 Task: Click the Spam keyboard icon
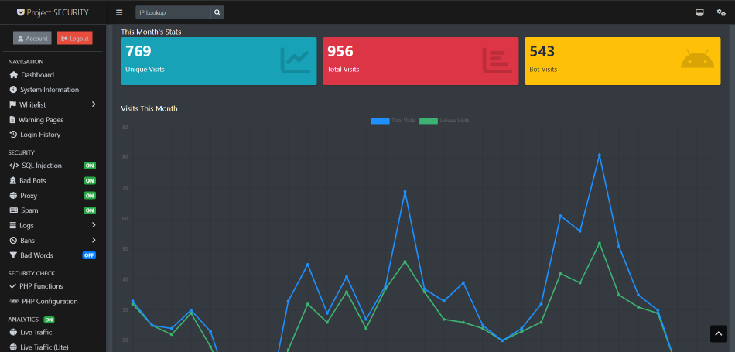coord(14,210)
